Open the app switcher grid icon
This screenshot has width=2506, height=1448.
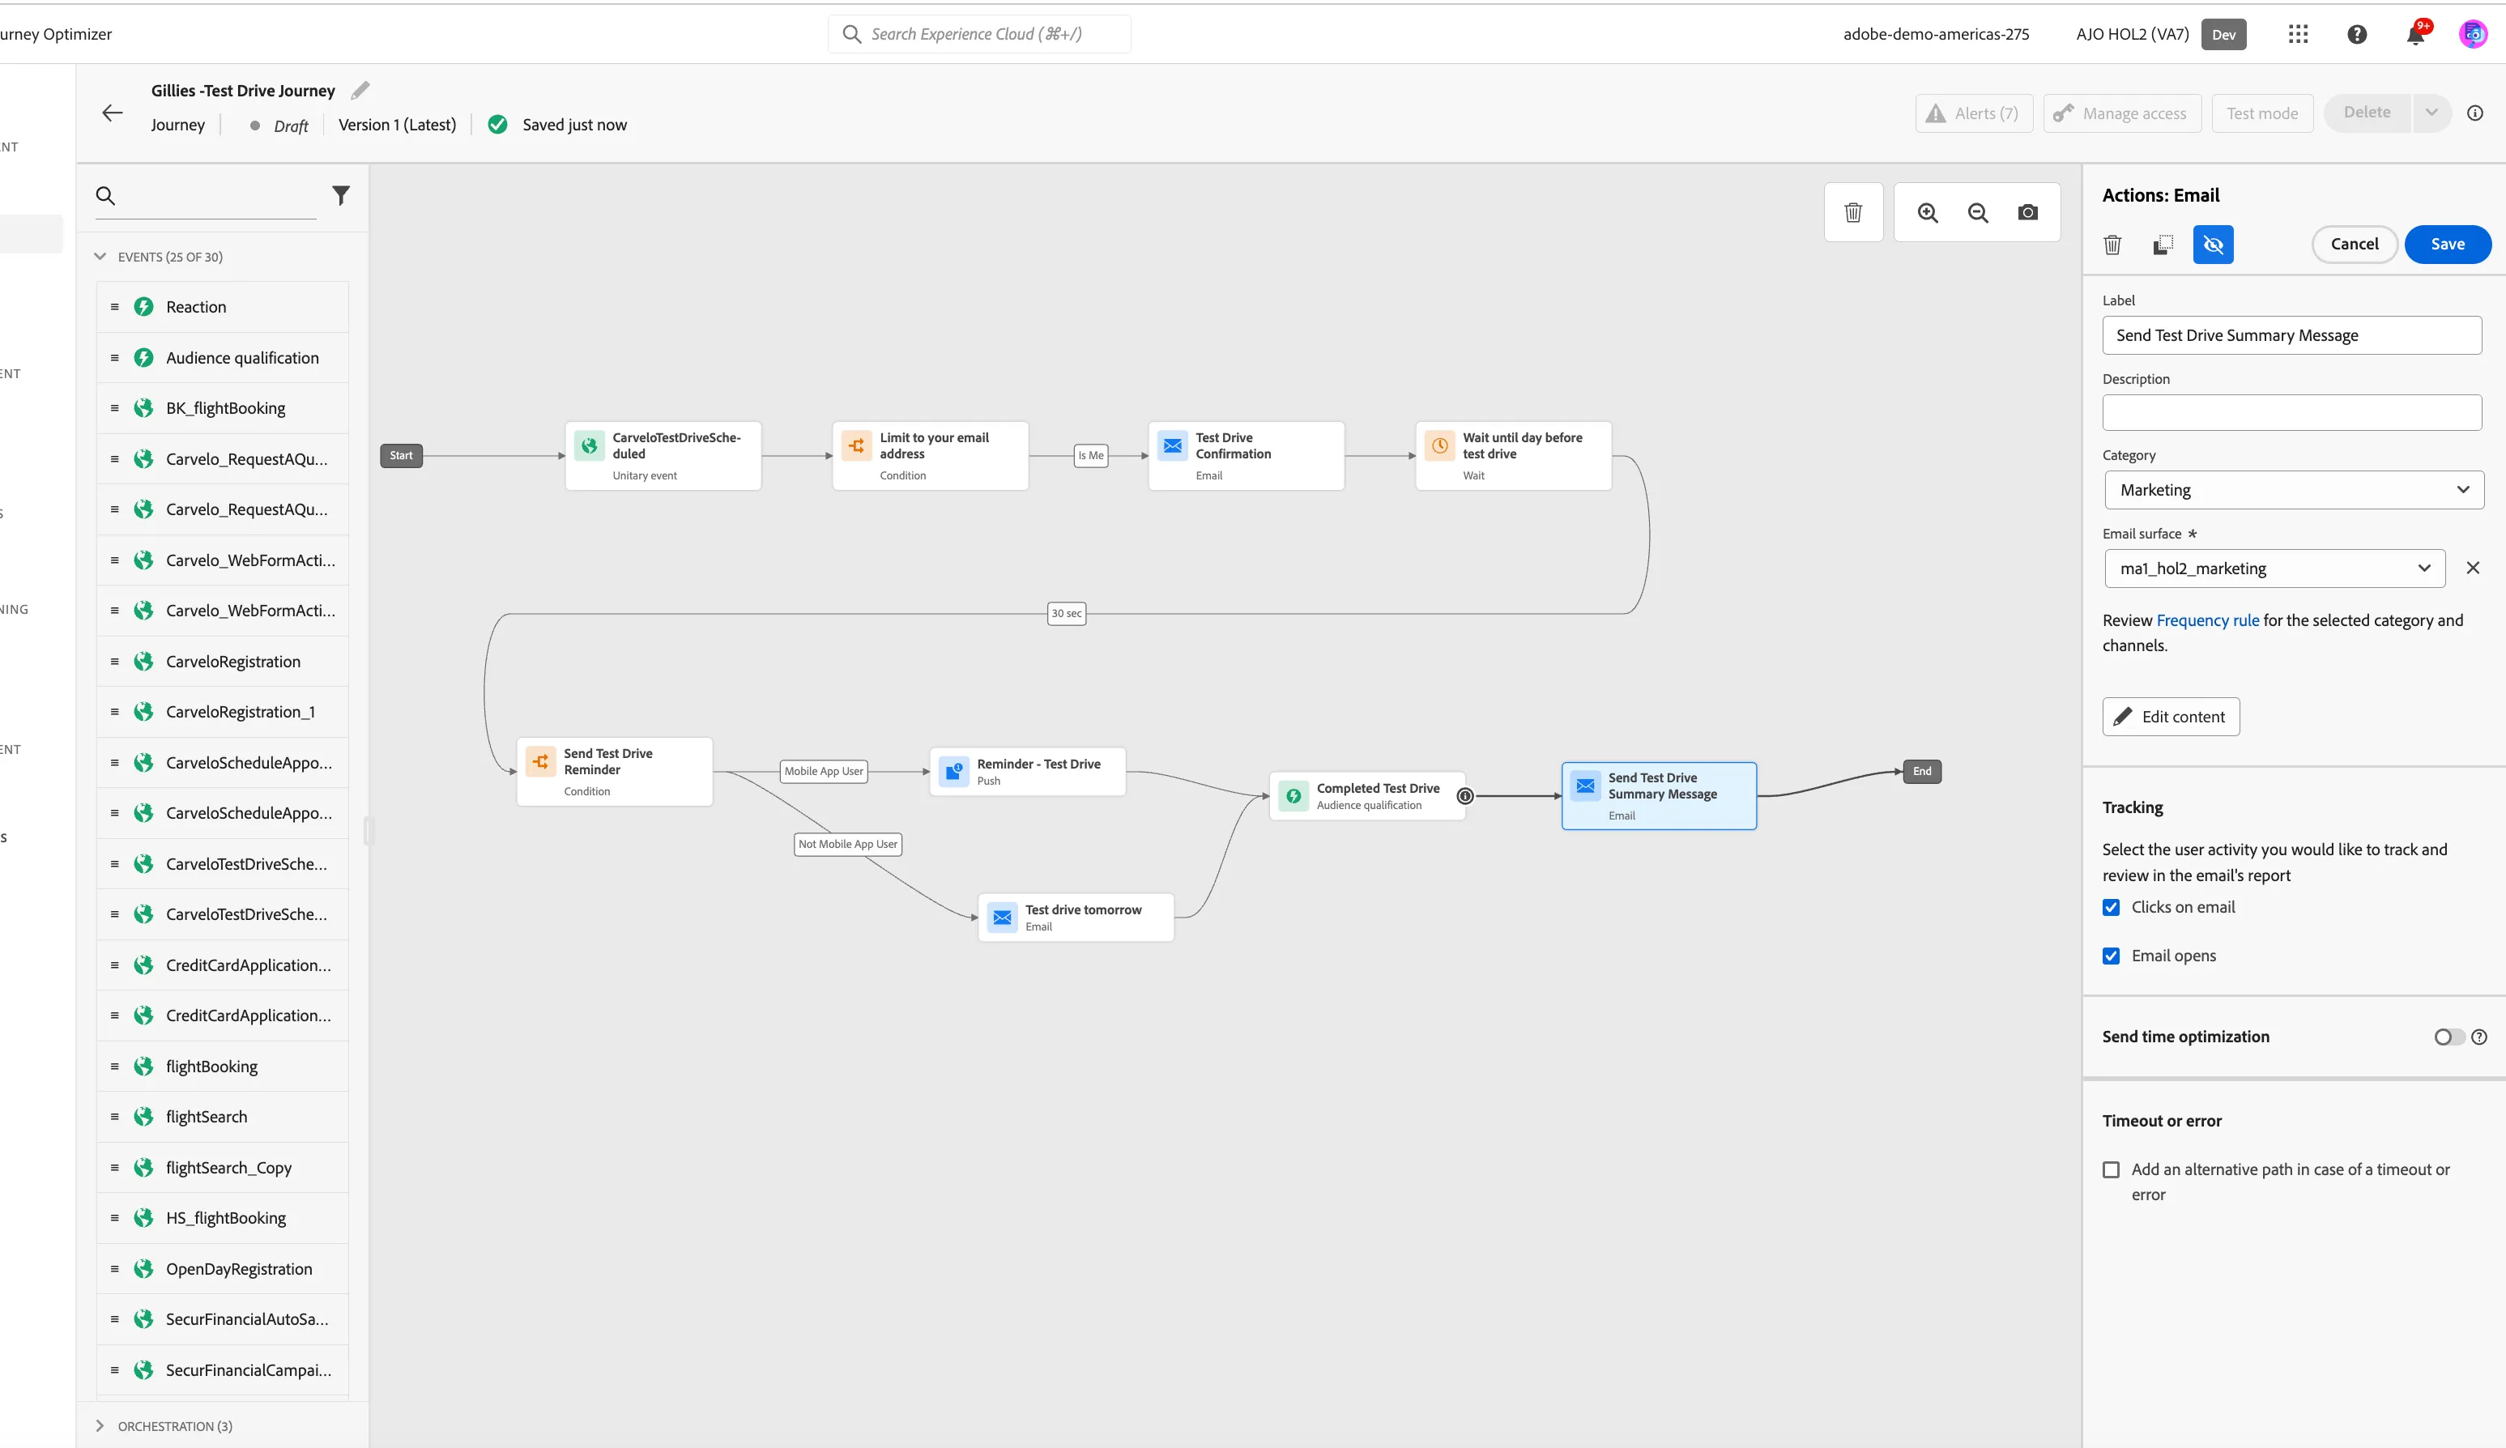click(2298, 34)
